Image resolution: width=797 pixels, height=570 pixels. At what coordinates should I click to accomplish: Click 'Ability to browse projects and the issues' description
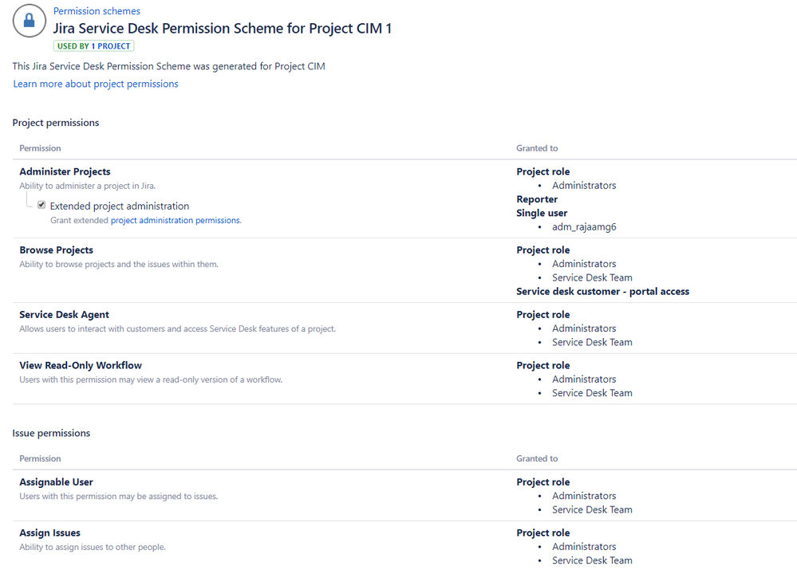(x=119, y=264)
